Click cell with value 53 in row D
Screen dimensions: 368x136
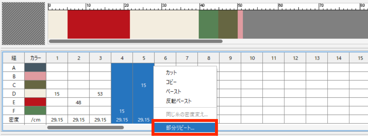[x=100, y=93]
